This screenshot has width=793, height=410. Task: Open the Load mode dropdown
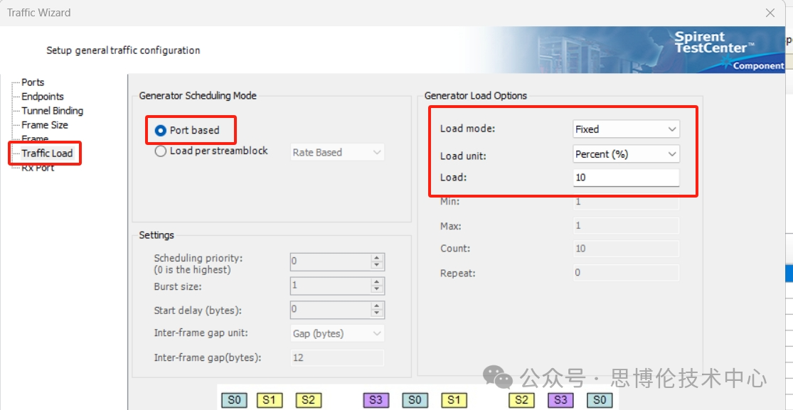click(626, 129)
